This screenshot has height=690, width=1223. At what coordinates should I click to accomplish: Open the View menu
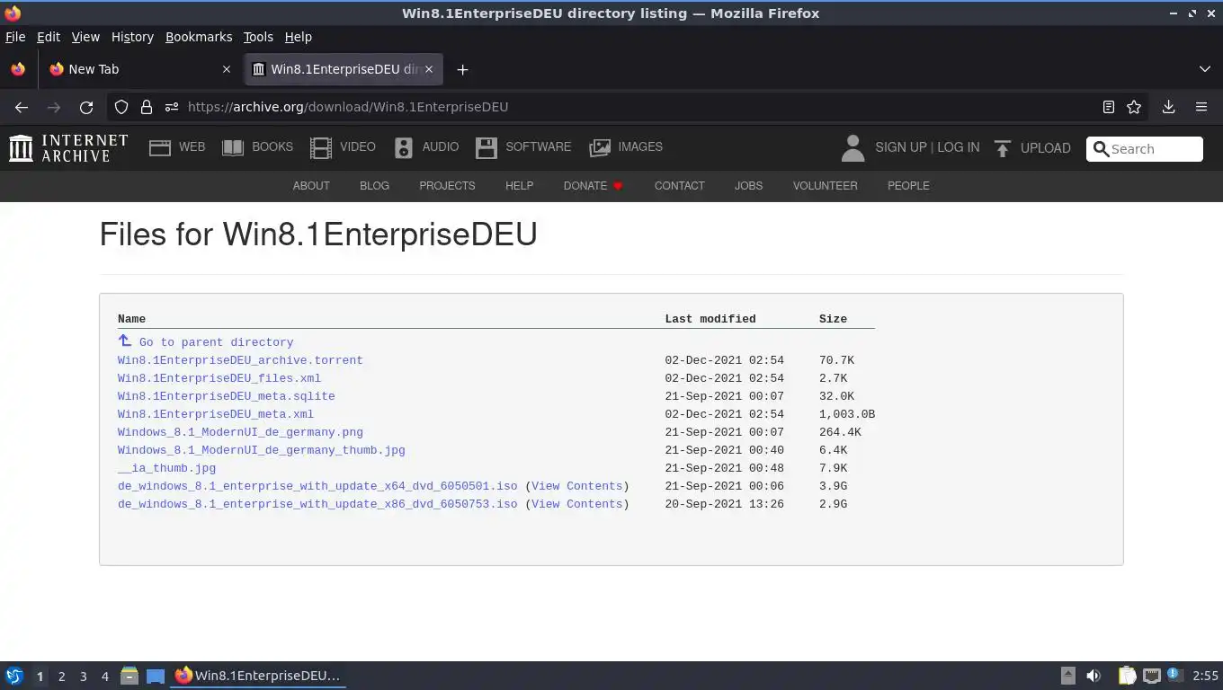click(85, 37)
